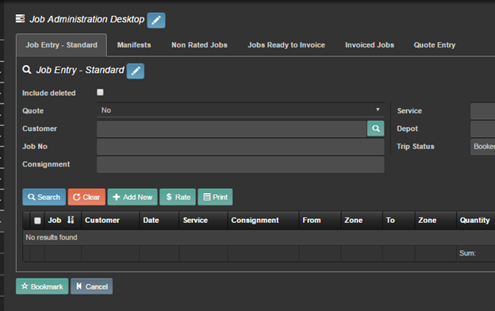Toggle the select-all checkbox in table header

coord(37,221)
